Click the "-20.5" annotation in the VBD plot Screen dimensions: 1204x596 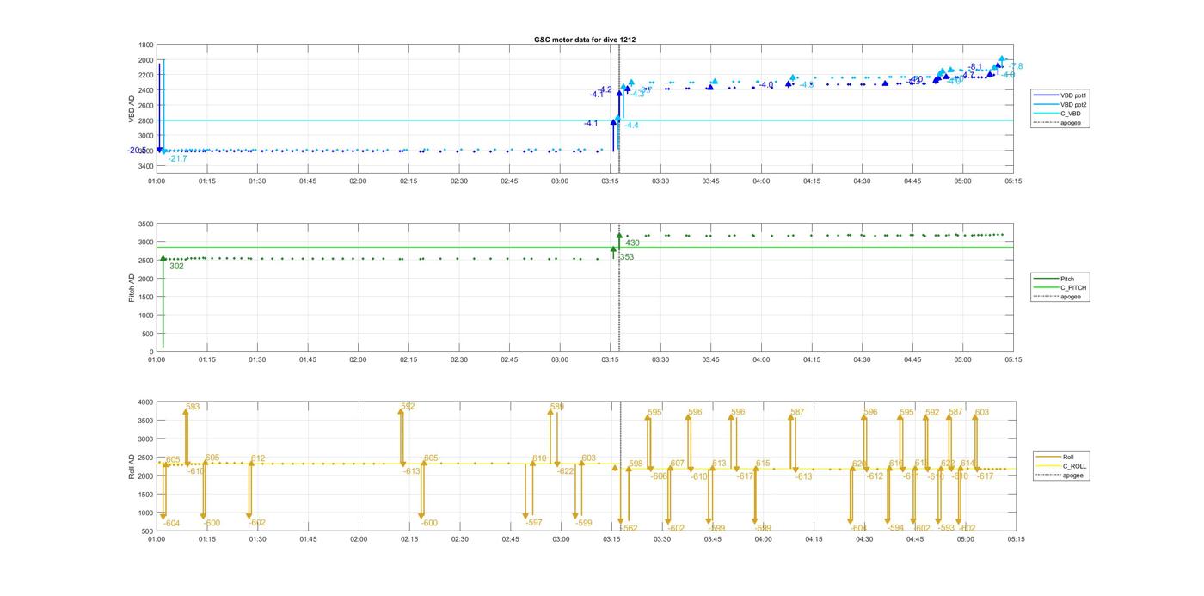point(137,151)
